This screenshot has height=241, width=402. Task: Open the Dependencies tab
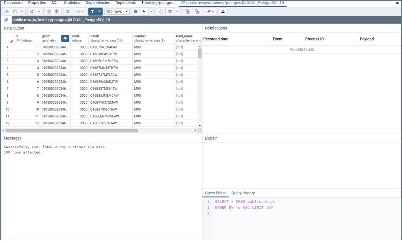[98, 3]
